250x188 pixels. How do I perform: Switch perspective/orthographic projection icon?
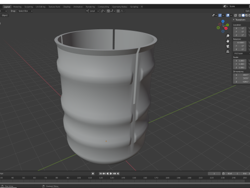[228, 52]
